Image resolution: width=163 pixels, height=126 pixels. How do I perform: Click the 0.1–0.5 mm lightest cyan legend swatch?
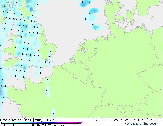tap(4, 123)
